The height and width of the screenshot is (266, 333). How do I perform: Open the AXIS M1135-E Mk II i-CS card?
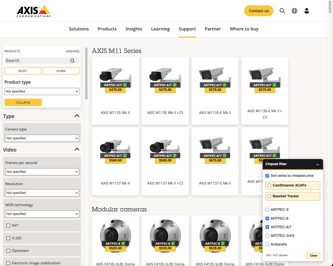point(265,91)
